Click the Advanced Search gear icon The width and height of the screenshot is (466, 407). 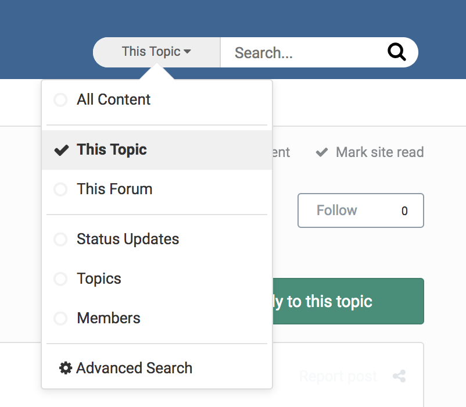pyautogui.click(x=66, y=368)
